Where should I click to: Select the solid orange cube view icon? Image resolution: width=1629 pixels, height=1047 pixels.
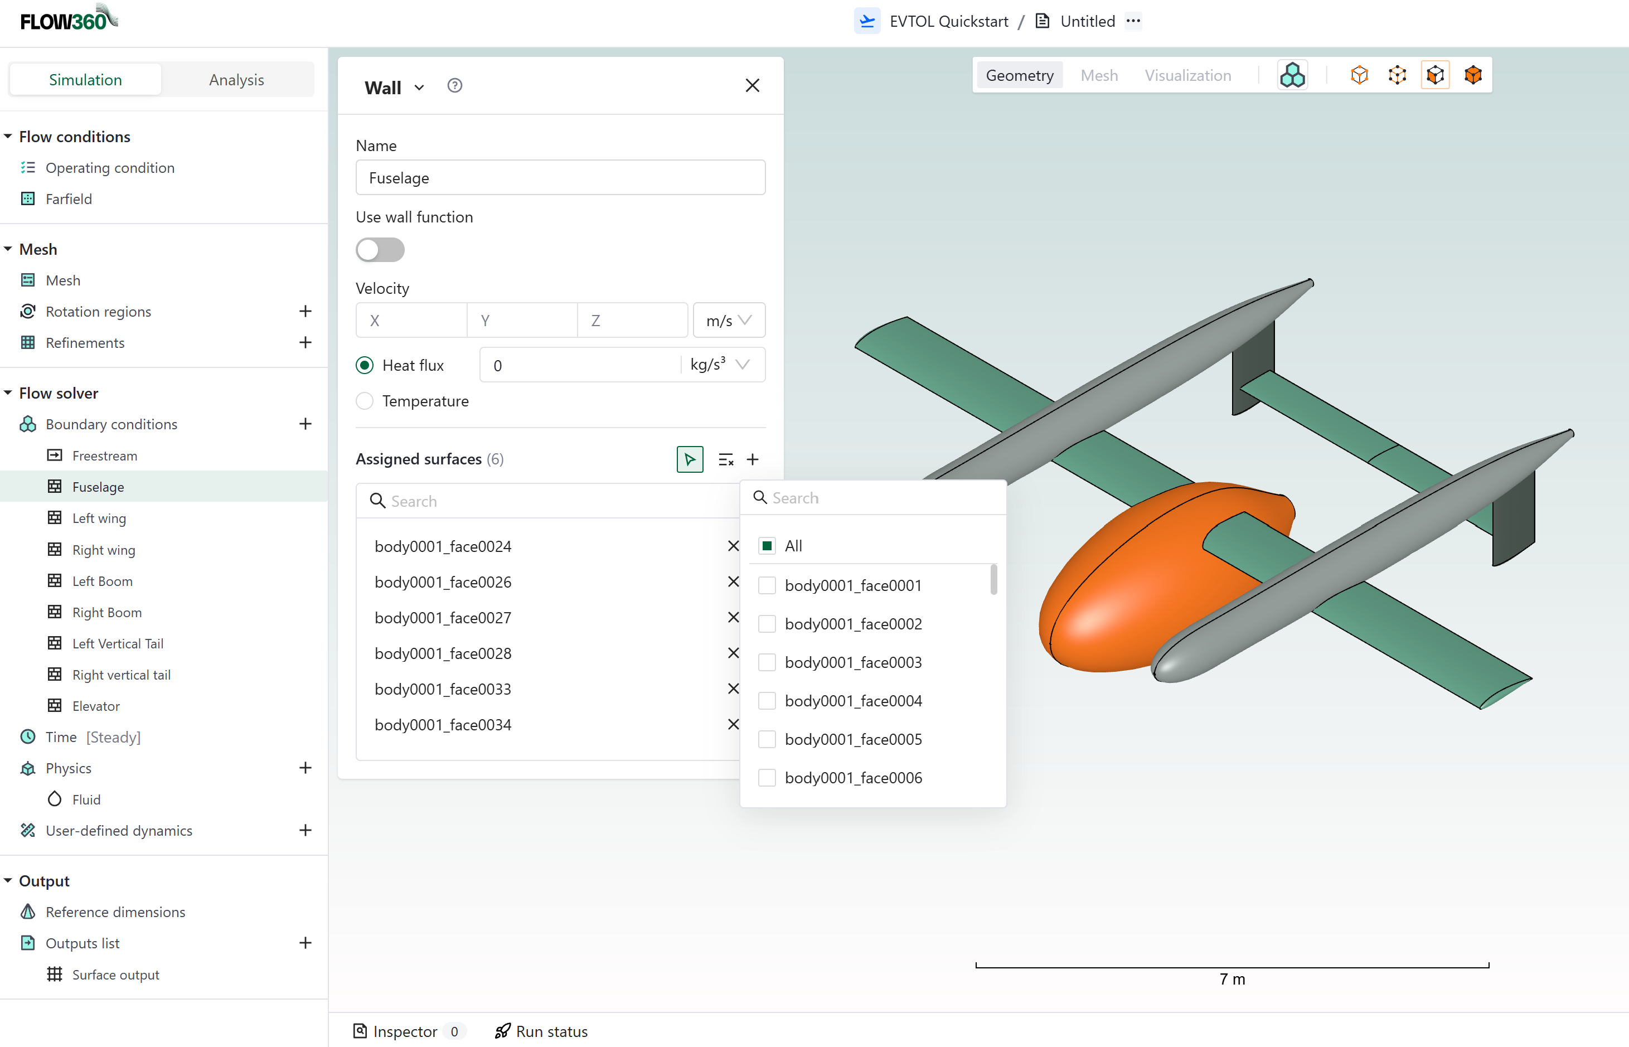coord(1473,75)
